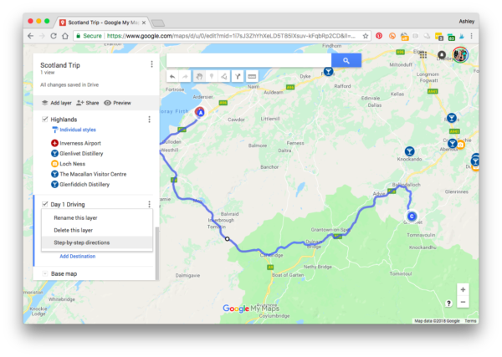Click browser back button

(x=30, y=36)
